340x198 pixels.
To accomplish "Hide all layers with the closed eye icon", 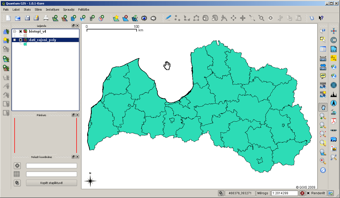I will pyautogui.click(x=153, y=18).
